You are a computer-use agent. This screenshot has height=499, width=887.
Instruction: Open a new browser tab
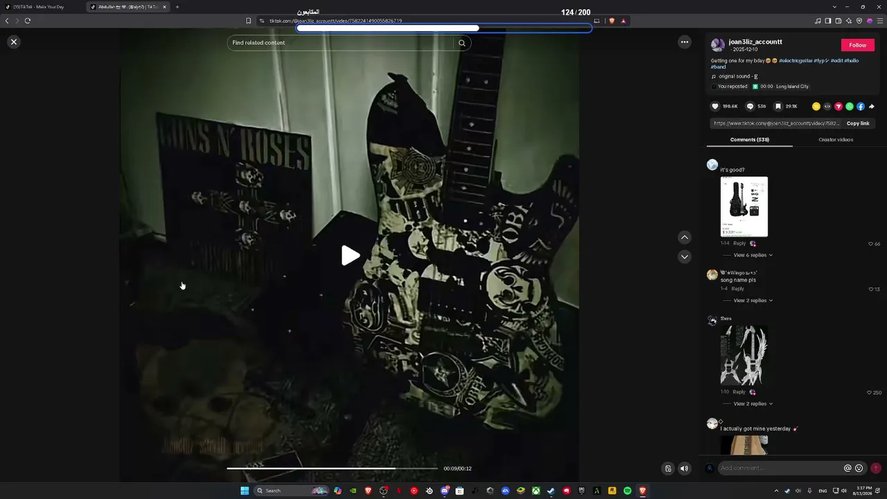click(177, 7)
